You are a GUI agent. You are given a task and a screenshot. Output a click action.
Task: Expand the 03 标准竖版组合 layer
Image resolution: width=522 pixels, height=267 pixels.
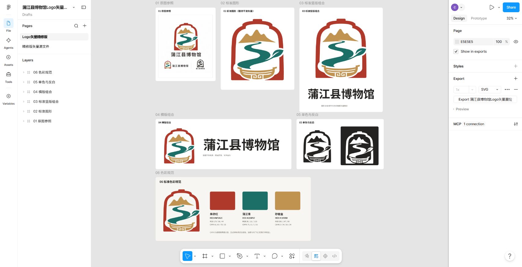(24, 101)
